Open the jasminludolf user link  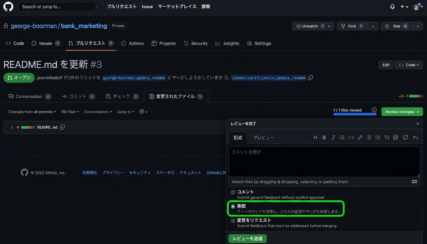[x=50, y=78]
